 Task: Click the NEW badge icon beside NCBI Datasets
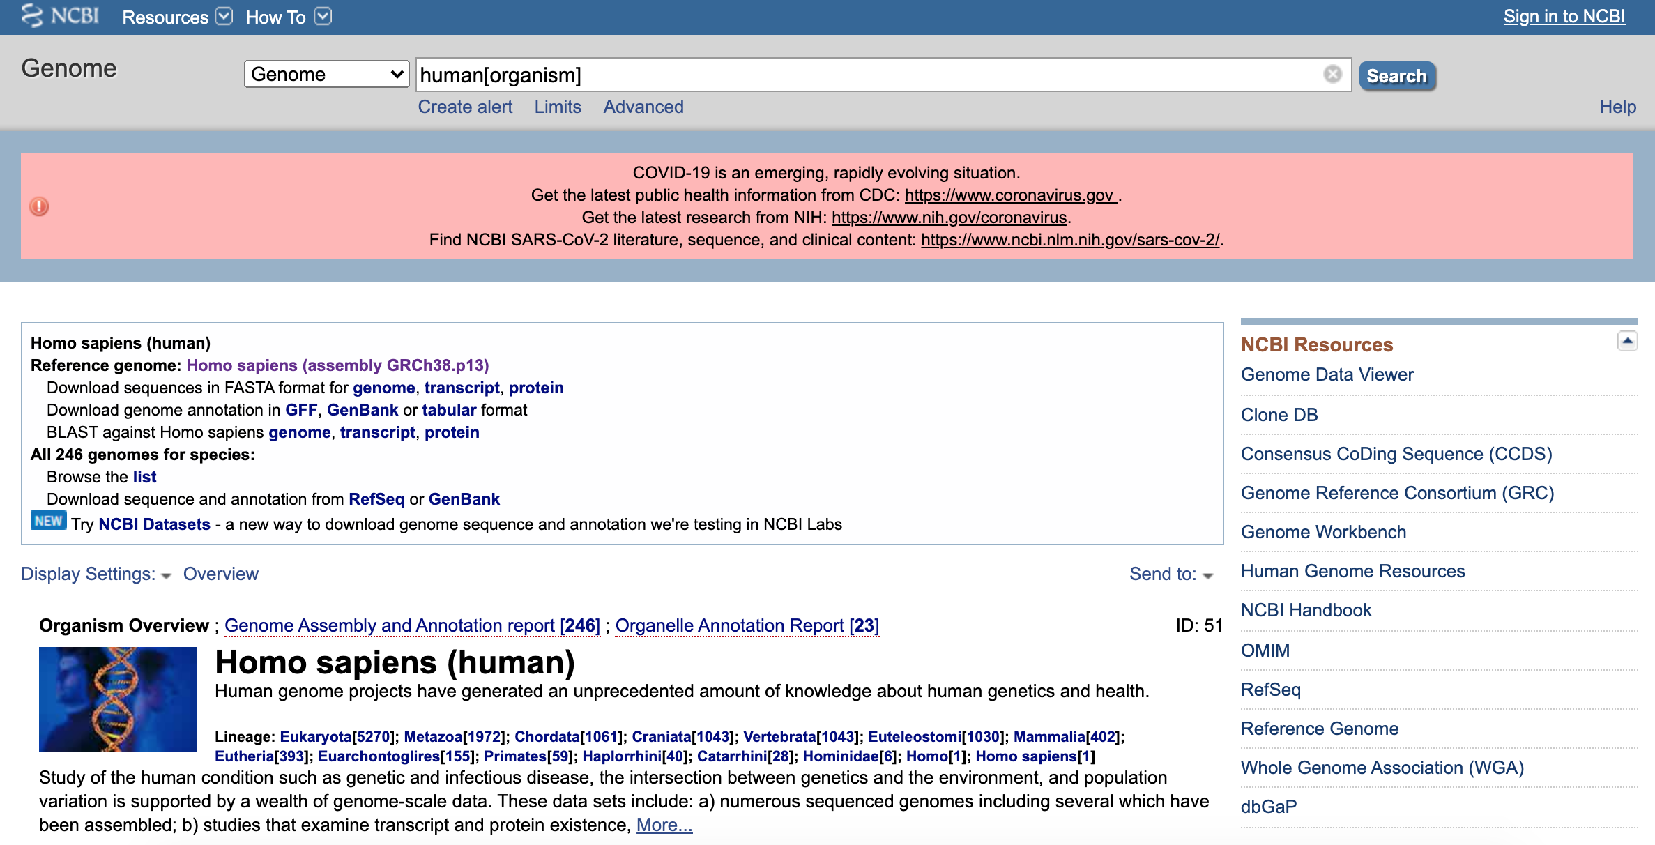48,521
